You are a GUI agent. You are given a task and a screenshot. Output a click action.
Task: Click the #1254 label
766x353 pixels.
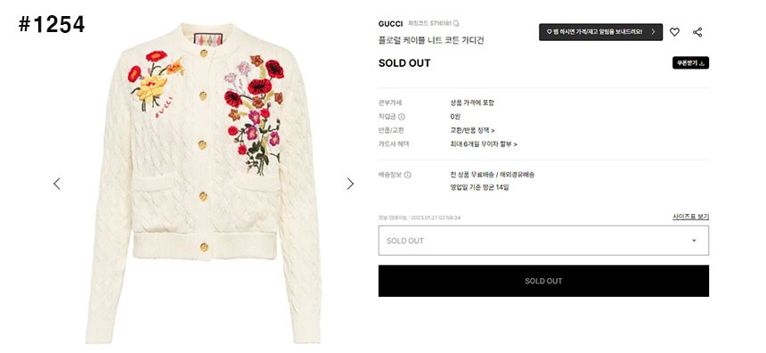pos(52,24)
